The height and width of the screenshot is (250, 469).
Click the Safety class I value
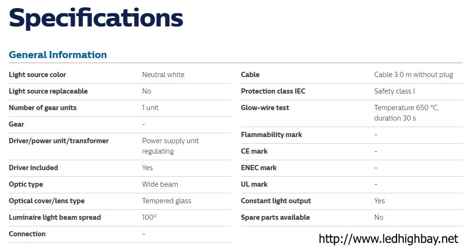click(394, 91)
